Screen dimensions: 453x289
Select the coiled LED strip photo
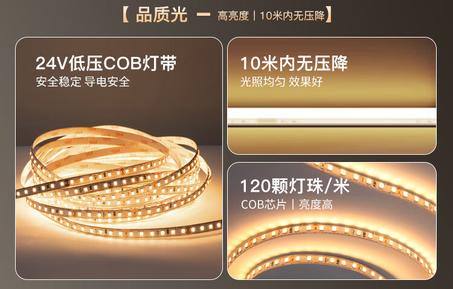[x=118, y=182]
